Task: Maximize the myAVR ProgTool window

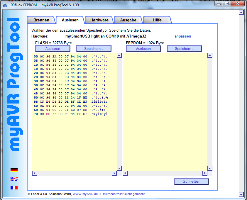Action: point(227,4)
